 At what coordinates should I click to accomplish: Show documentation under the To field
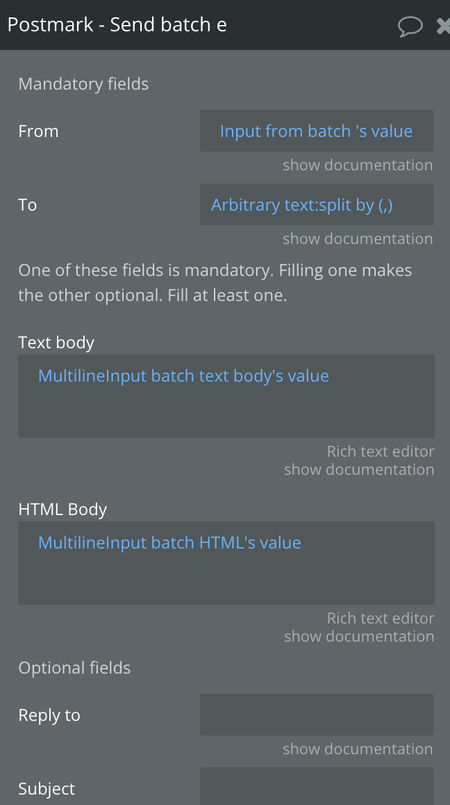tap(358, 238)
